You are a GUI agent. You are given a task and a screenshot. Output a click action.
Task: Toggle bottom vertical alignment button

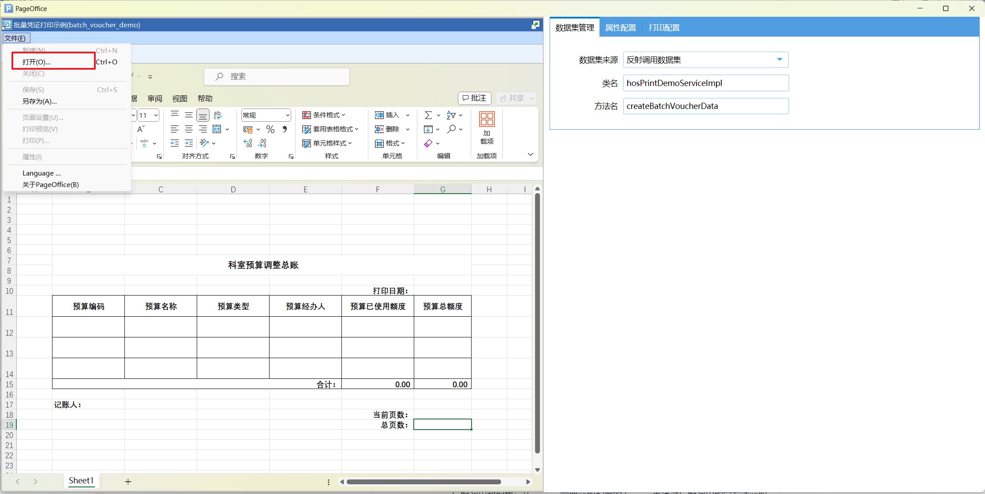click(x=203, y=115)
